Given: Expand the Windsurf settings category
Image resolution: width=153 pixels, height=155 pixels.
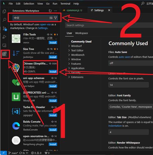Looking at the screenshot, I should click(x=75, y=46).
